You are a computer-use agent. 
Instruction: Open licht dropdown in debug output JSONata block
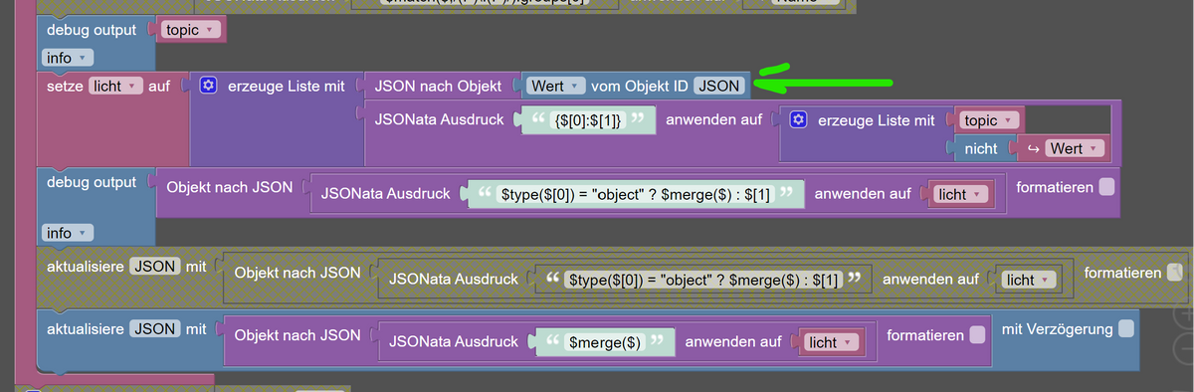click(x=960, y=195)
